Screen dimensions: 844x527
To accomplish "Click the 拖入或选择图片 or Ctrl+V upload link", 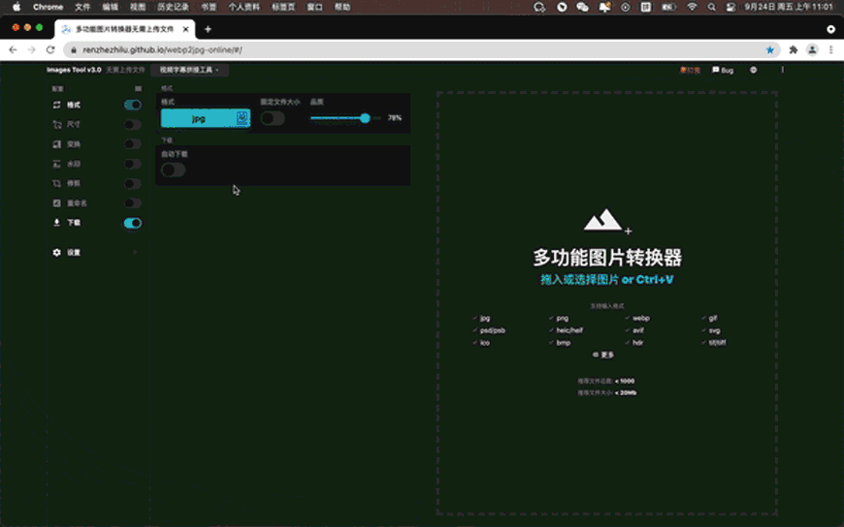I will coord(606,280).
